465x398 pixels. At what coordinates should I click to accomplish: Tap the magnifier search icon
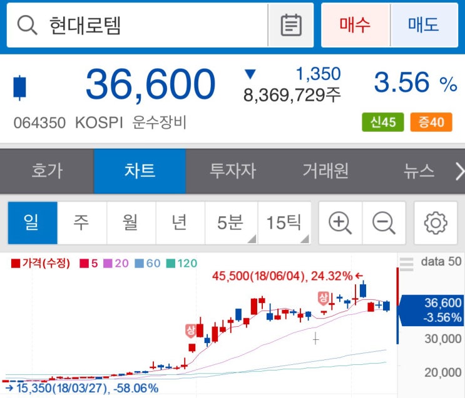click(28, 25)
